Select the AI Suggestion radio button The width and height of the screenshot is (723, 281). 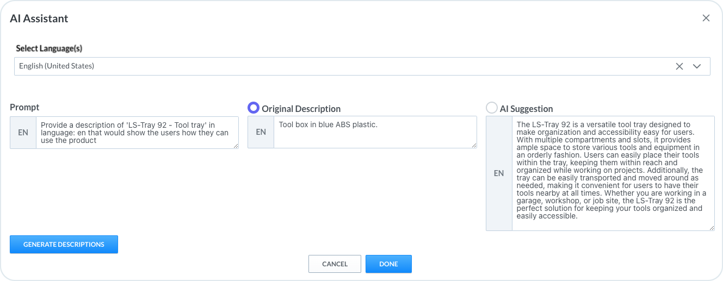[492, 108]
